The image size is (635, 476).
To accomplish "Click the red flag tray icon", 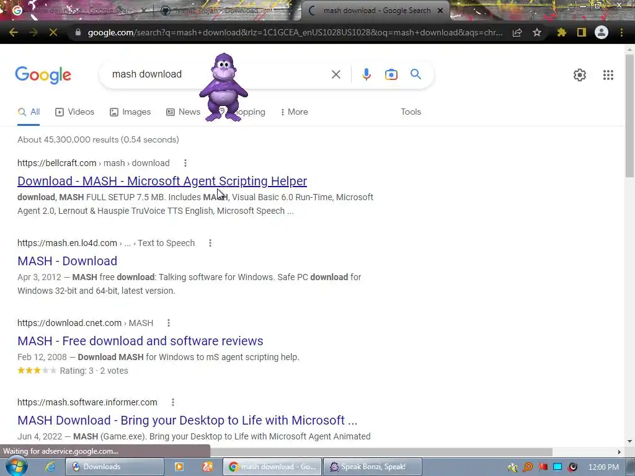I will [x=543, y=467].
